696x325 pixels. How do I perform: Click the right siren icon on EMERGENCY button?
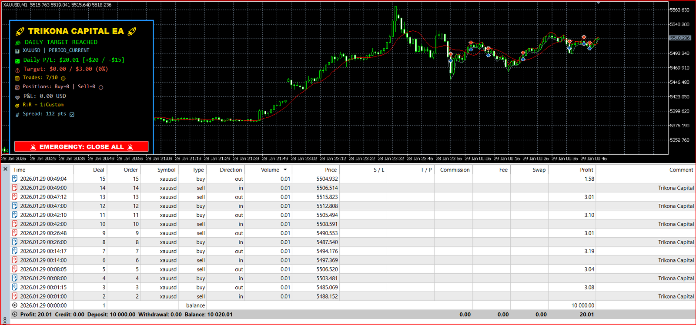point(130,147)
